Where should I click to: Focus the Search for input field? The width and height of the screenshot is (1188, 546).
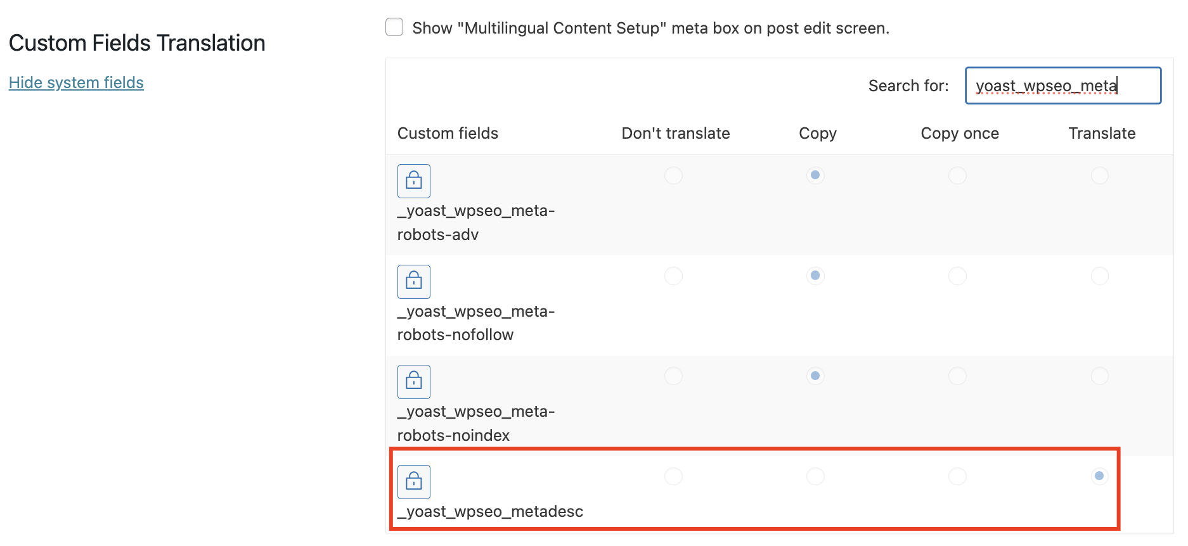tap(1063, 86)
